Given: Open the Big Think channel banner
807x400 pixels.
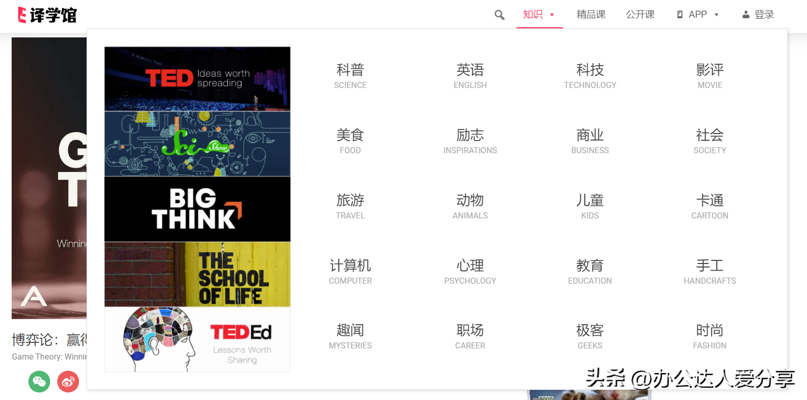Looking at the screenshot, I should (x=197, y=209).
